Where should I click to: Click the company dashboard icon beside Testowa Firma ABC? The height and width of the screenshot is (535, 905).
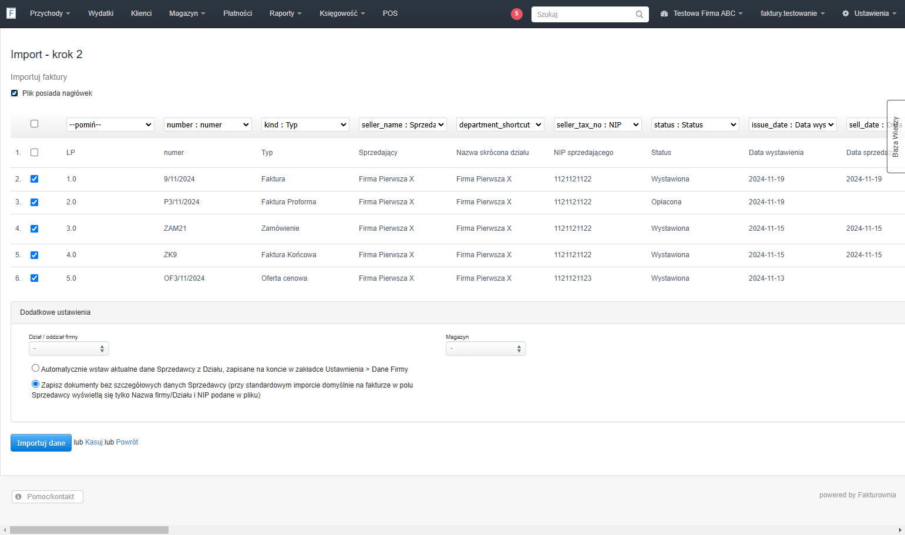(x=664, y=14)
